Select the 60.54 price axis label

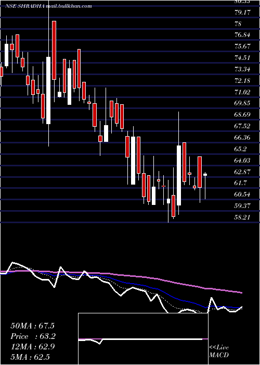pyautogui.click(x=242, y=194)
